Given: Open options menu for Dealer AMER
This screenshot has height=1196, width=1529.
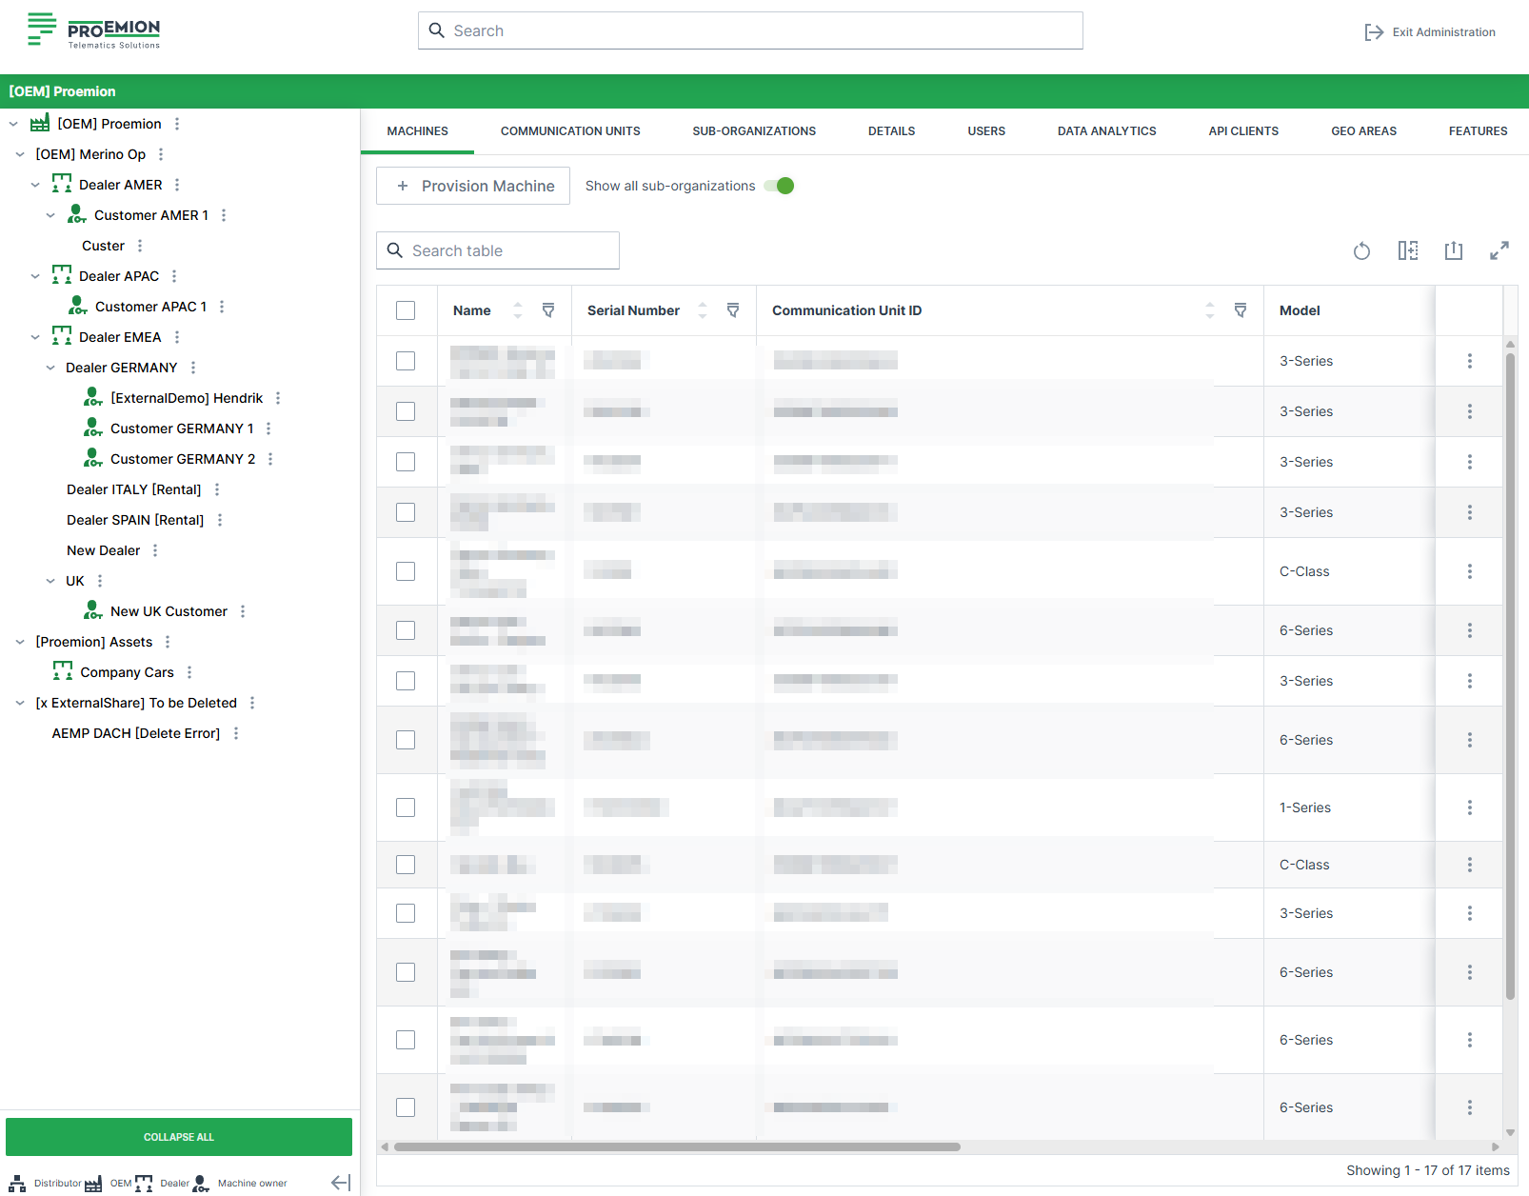Looking at the screenshot, I should point(177,185).
